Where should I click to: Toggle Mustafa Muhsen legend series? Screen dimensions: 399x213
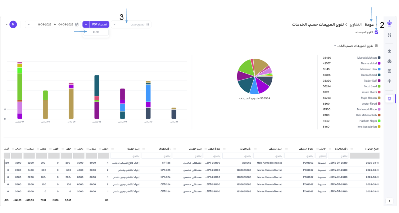click(367, 58)
